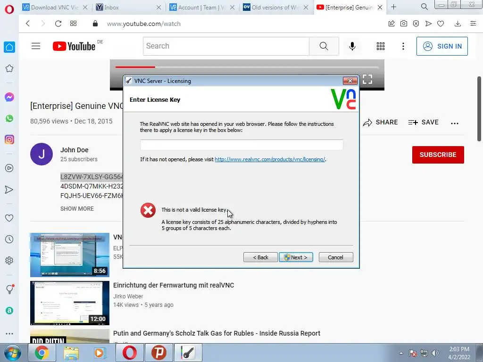Open downloads icon in Opera toolbar

pyautogui.click(x=458, y=24)
